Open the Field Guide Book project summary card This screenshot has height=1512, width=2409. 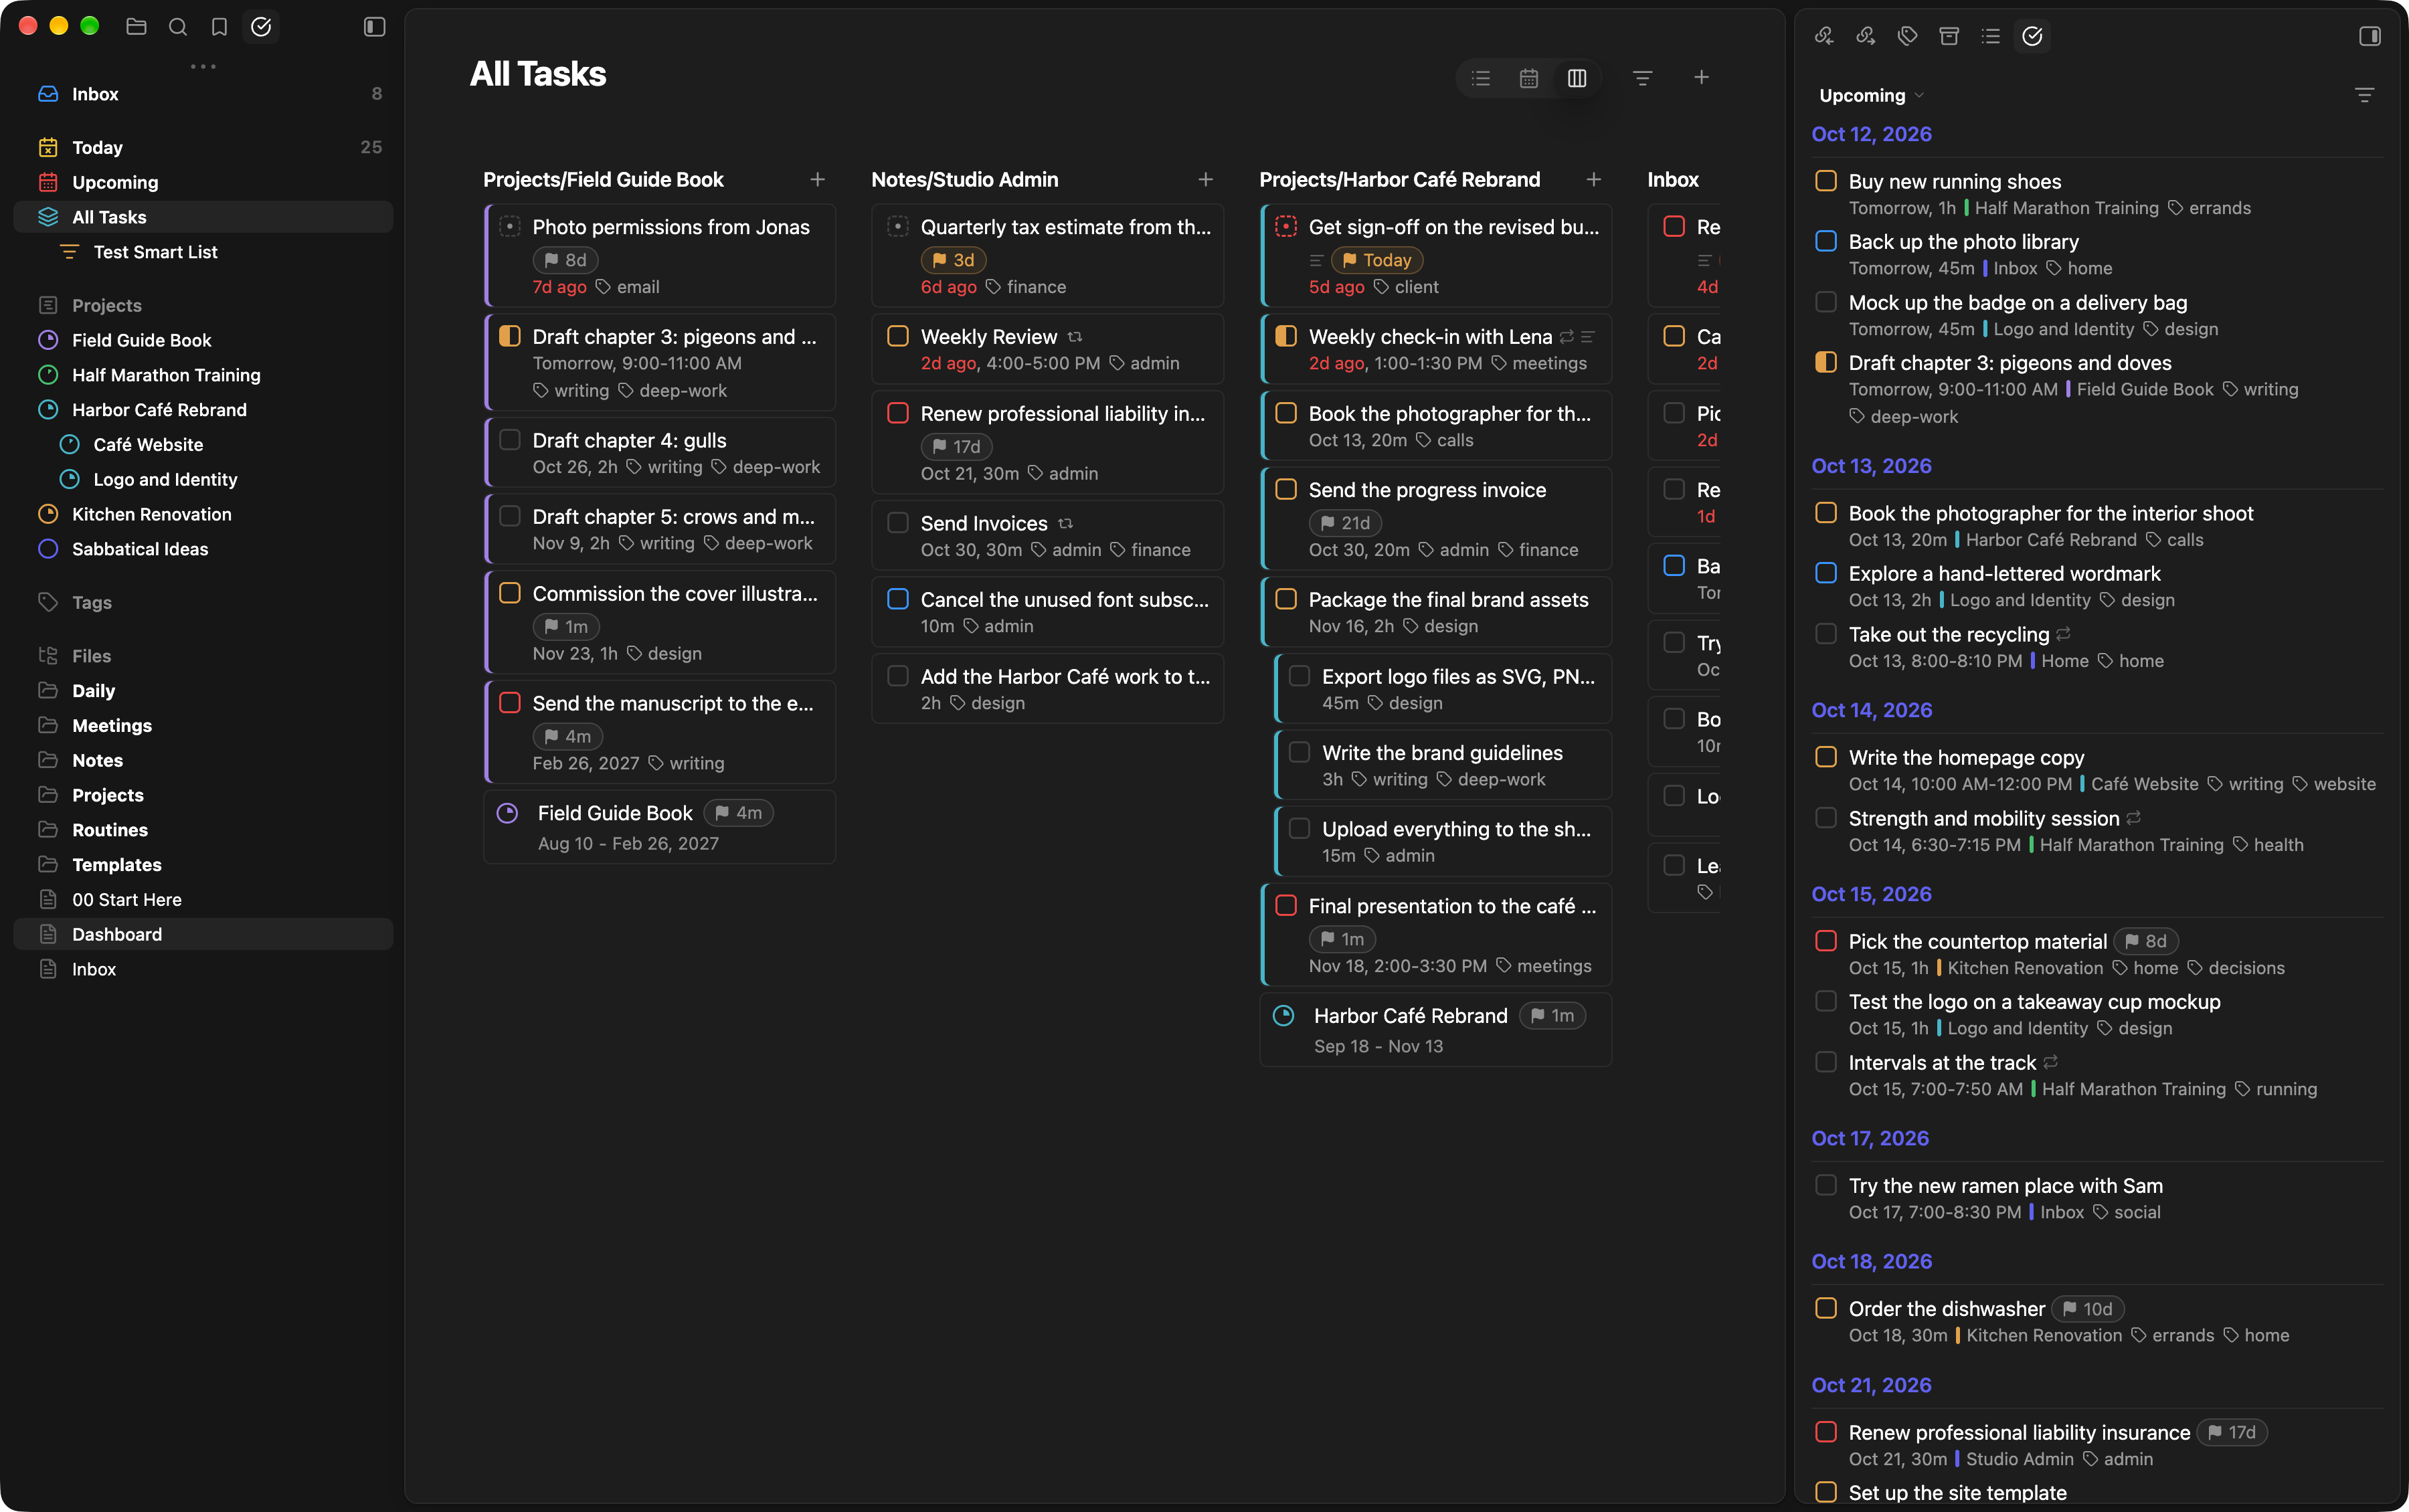[660, 827]
